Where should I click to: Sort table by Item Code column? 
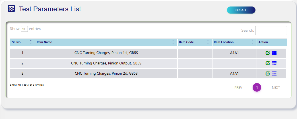195,42
